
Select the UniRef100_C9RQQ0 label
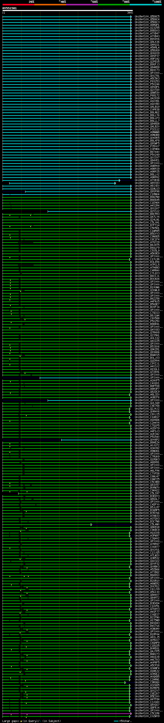147,682
